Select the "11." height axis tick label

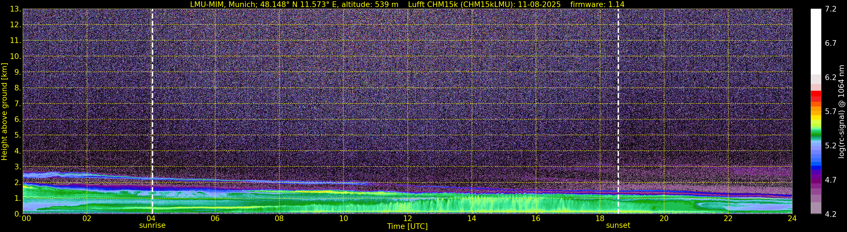pyautogui.click(x=16, y=41)
